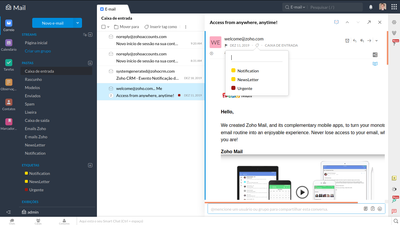The height and width of the screenshot is (225, 400).
Task: Open the sticky note icon on right rail
Action: 394,178
